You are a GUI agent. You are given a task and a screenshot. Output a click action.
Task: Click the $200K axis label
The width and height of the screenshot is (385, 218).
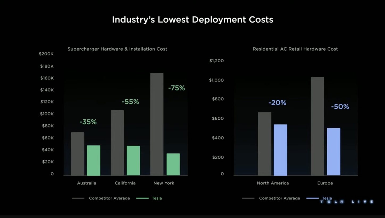tap(46, 54)
